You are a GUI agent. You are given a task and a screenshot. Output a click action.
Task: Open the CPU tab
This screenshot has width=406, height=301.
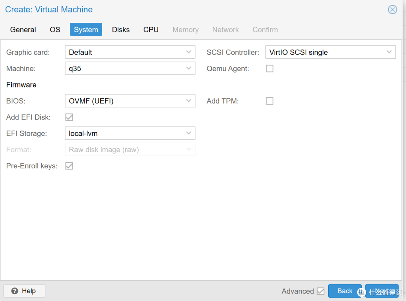(x=151, y=30)
